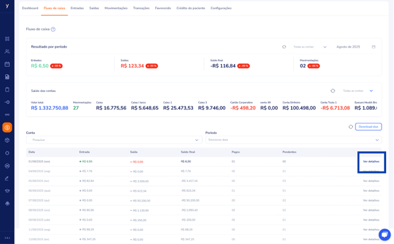
Task: Switch to the Entradas tab
Action: (77, 8)
